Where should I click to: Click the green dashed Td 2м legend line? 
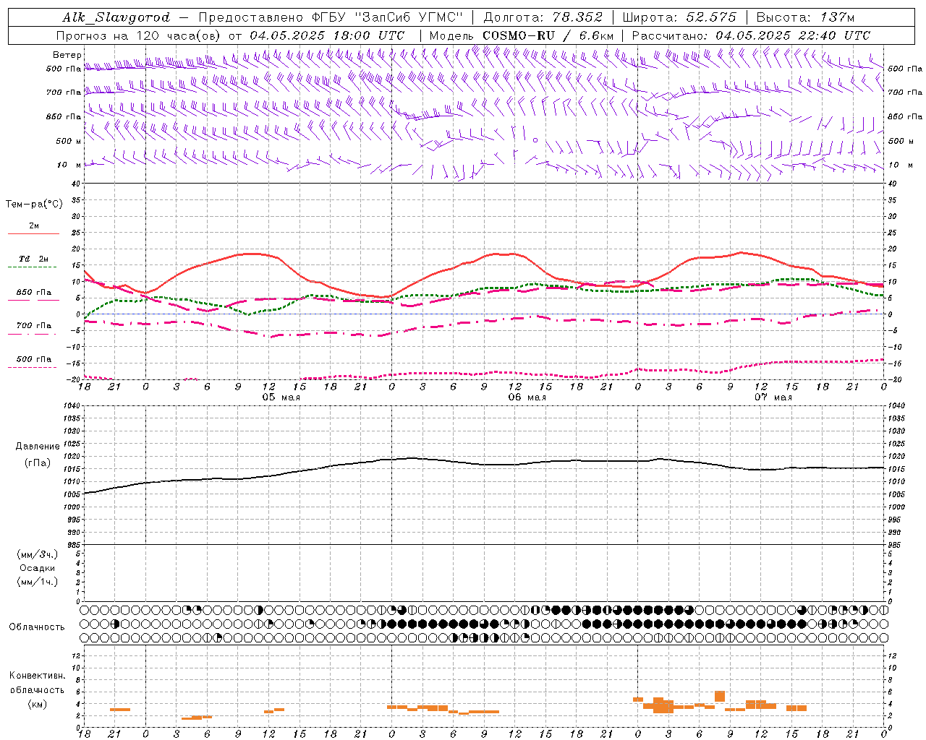click(32, 267)
